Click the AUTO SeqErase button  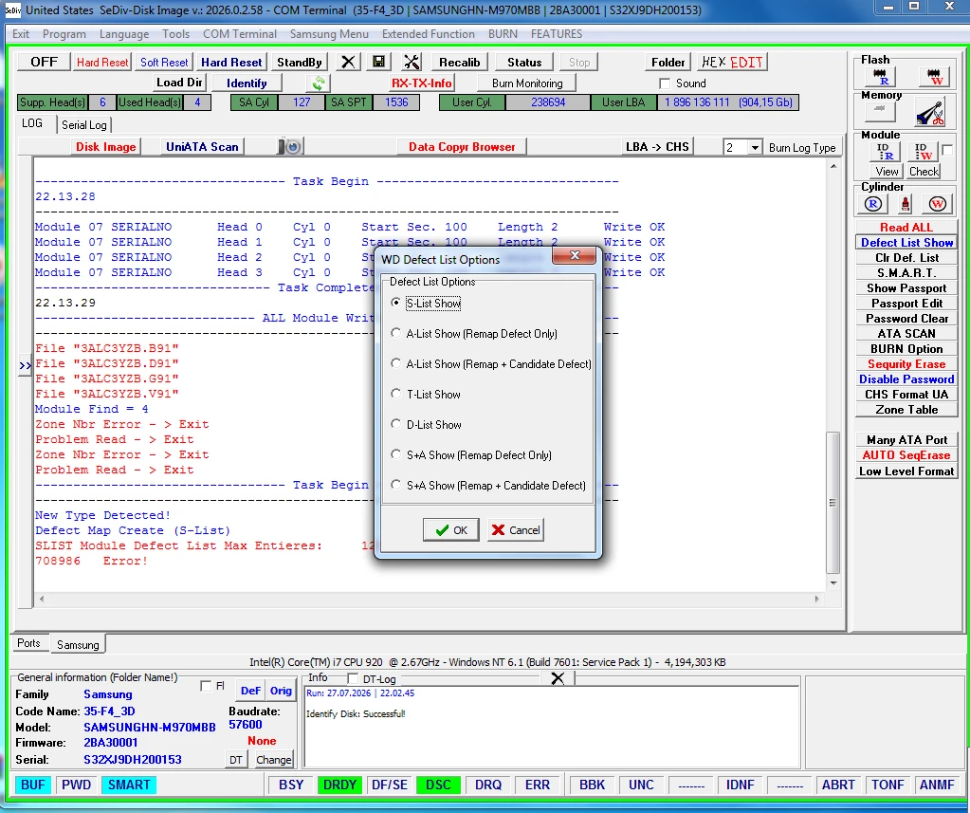[x=906, y=454]
